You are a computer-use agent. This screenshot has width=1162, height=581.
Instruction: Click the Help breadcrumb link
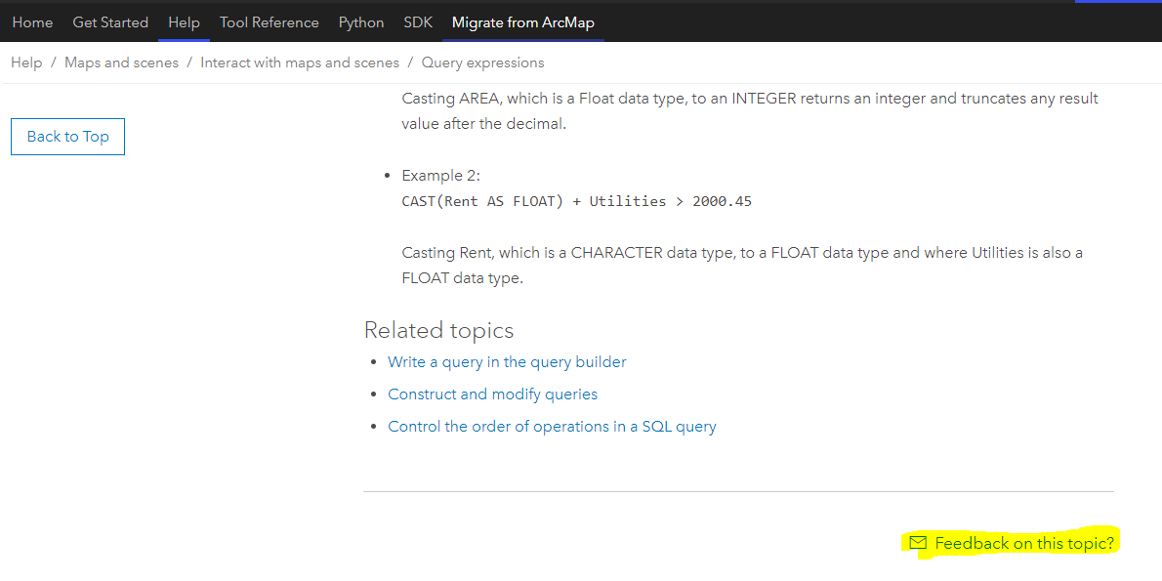coord(26,62)
